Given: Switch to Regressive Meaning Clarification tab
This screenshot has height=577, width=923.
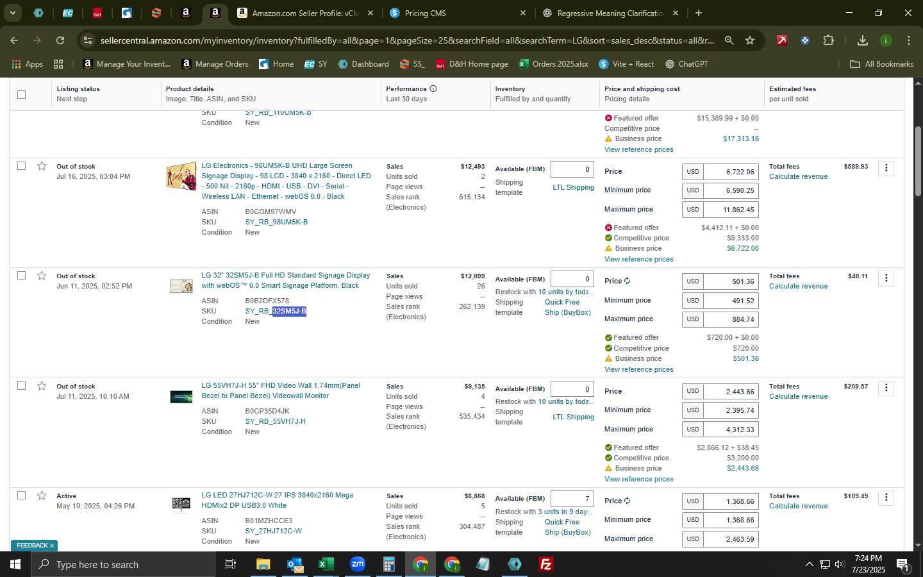Looking at the screenshot, I should (x=610, y=13).
